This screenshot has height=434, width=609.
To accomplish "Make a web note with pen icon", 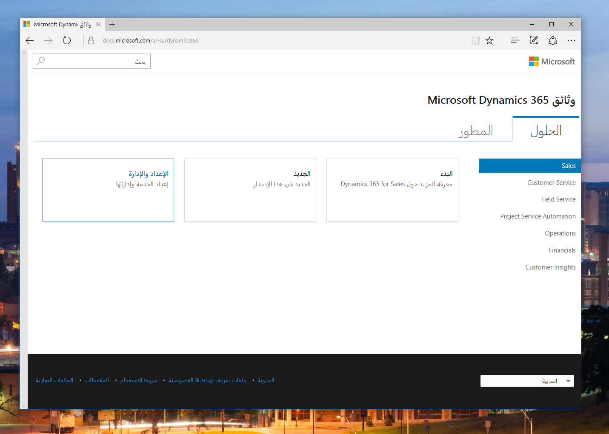I will pyautogui.click(x=534, y=40).
